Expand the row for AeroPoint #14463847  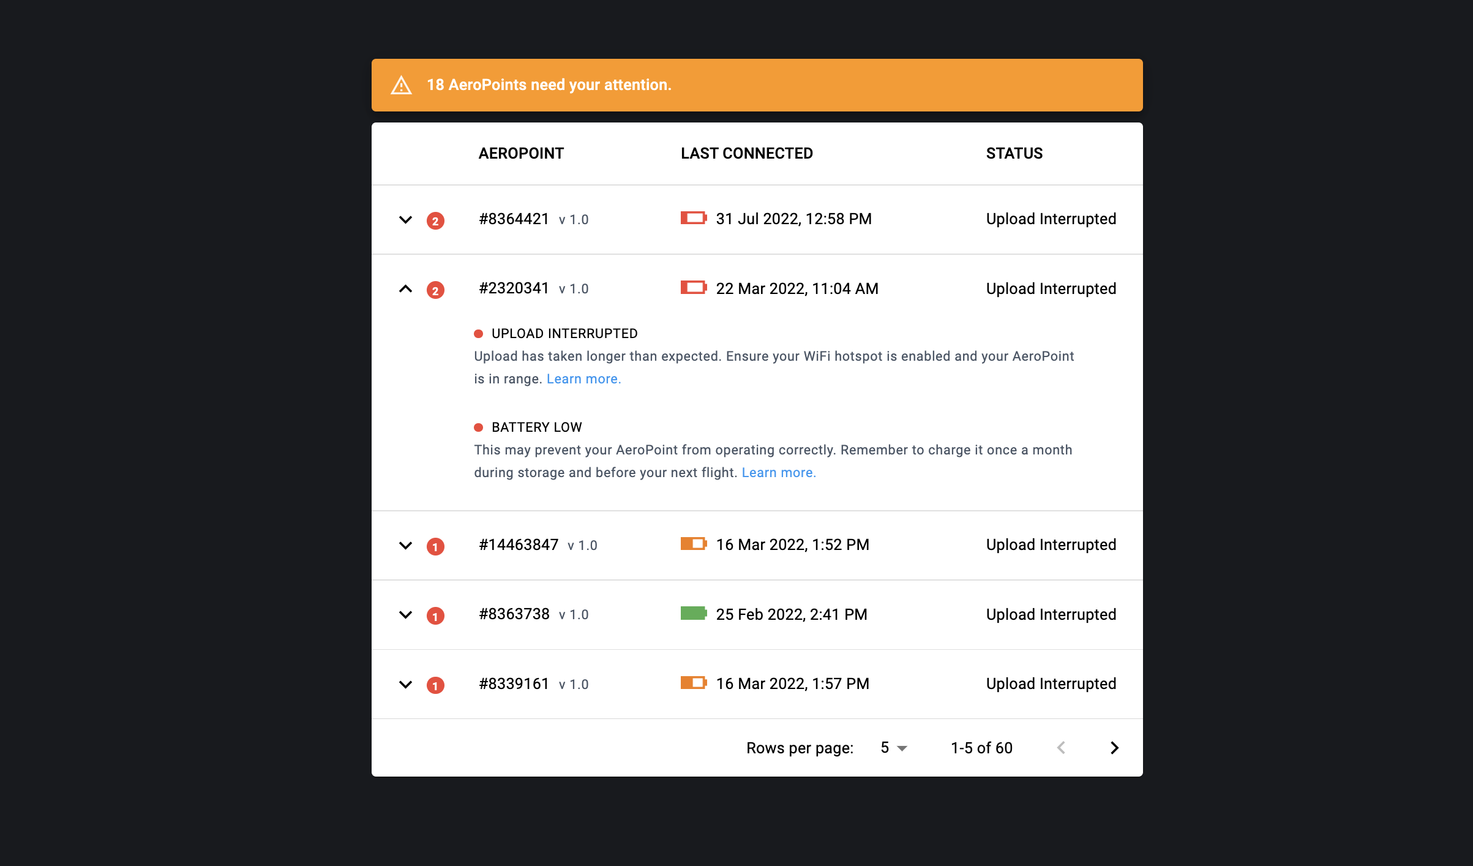pyautogui.click(x=405, y=546)
